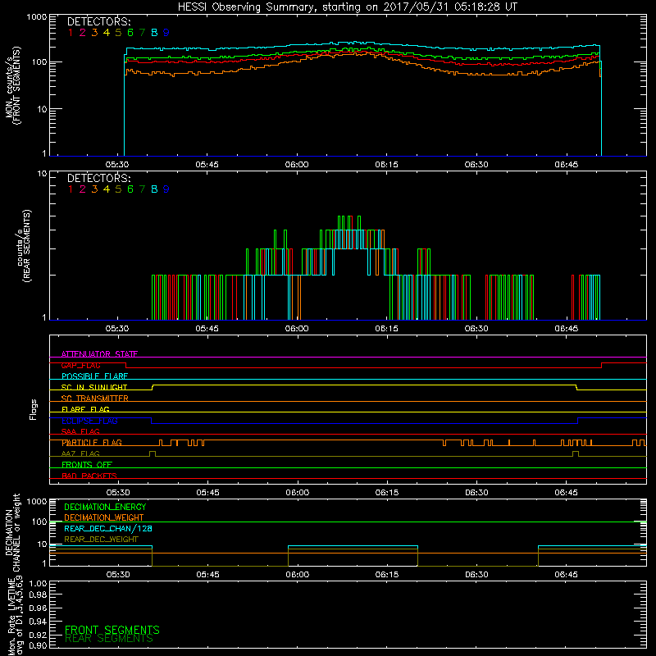This screenshot has height=656, width=656.
Task: Click DECIMATION CHANNEL or weight axis title
Action: [12, 532]
